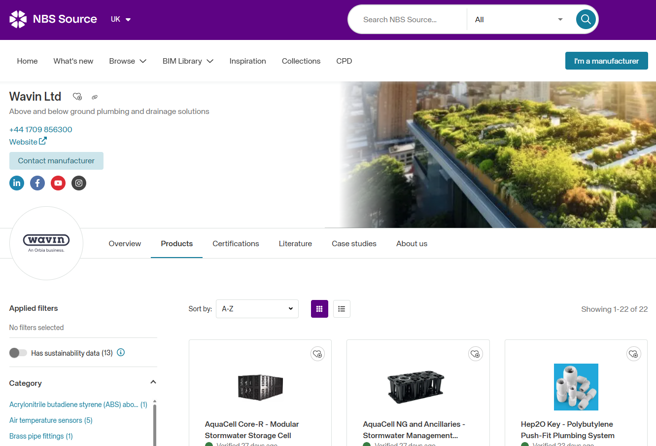
Task: Open CPD page
Action: tap(344, 61)
